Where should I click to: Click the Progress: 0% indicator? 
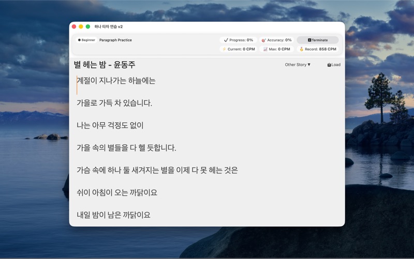[238, 40]
